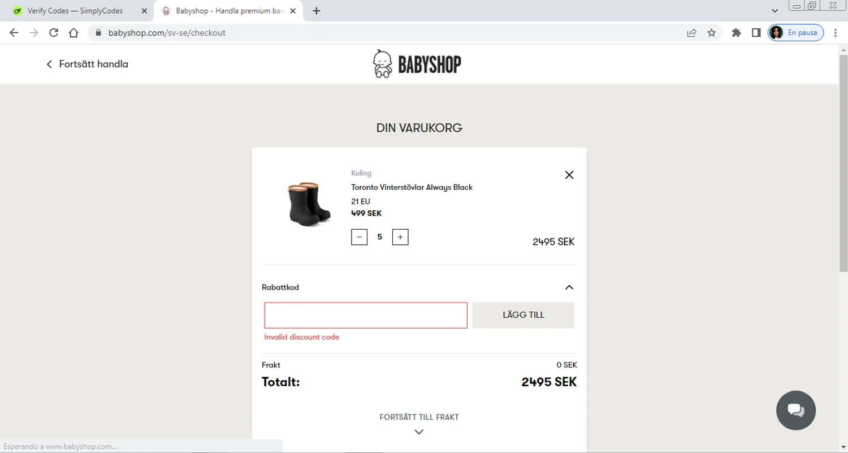This screenshot has height=453, width=848.
Task: Open the profile avatar 'En pausa'
Action: pos(795,33)
